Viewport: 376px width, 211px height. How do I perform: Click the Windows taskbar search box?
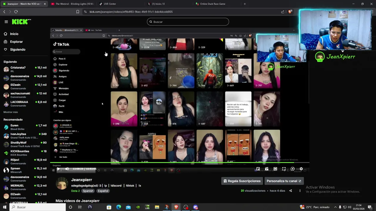tap(37, 207)
